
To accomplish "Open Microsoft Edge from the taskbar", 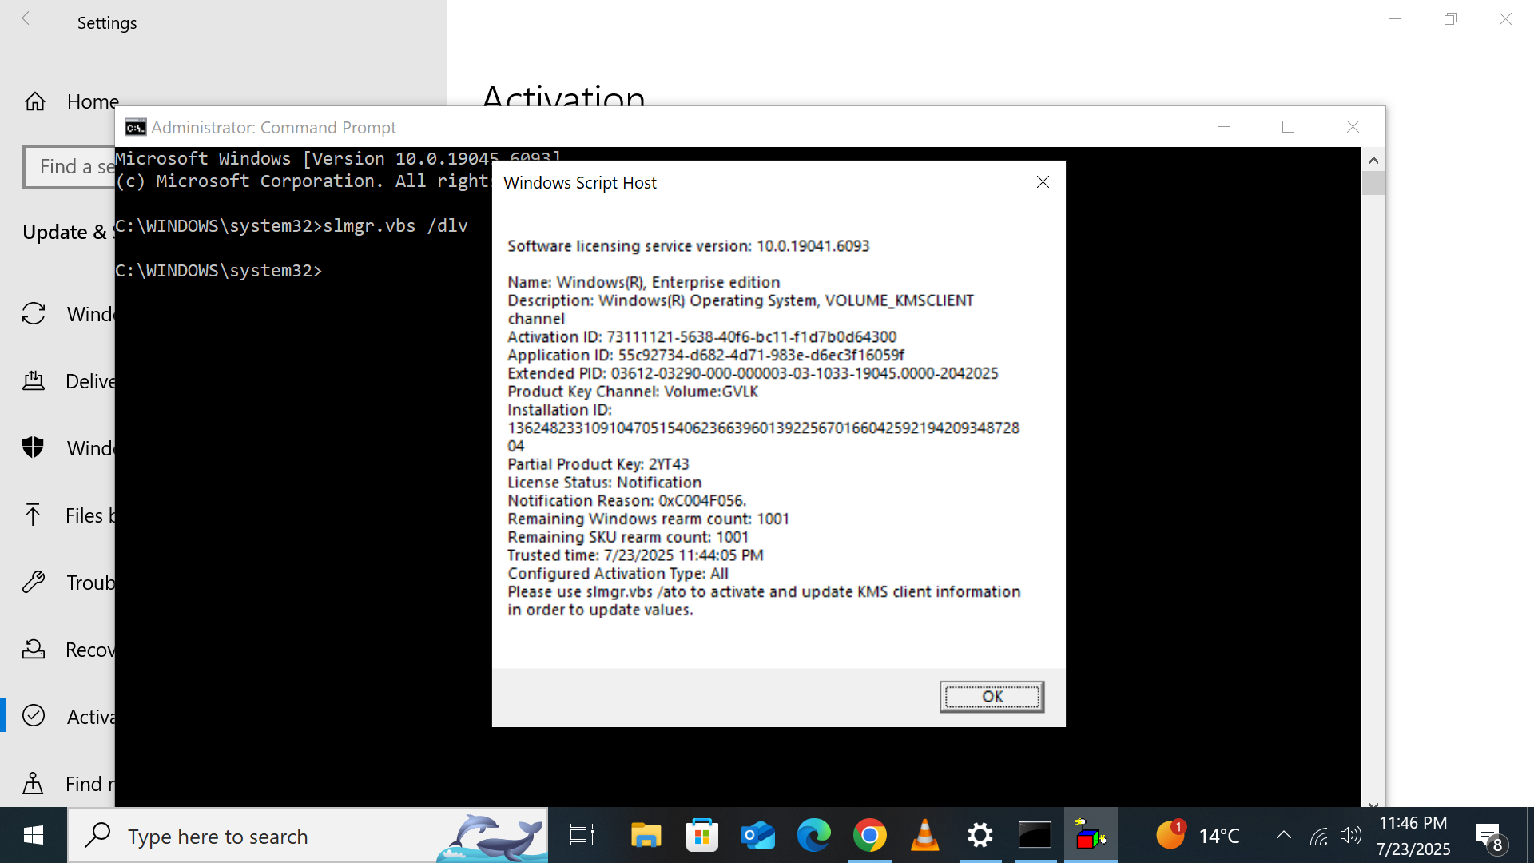I will coord(813,836).
